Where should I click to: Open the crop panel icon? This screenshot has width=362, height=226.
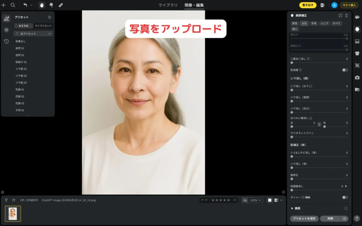click(357, 65)
